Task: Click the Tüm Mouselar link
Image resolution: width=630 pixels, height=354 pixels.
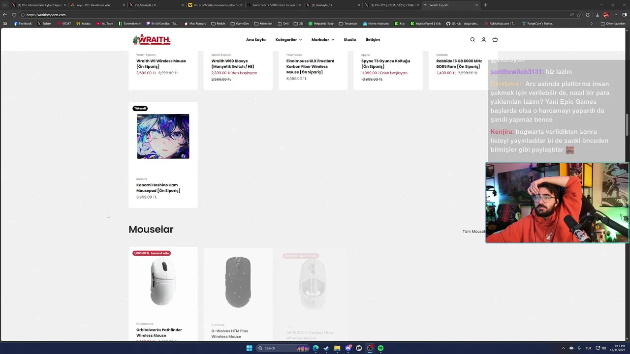Action: [474, 232]
